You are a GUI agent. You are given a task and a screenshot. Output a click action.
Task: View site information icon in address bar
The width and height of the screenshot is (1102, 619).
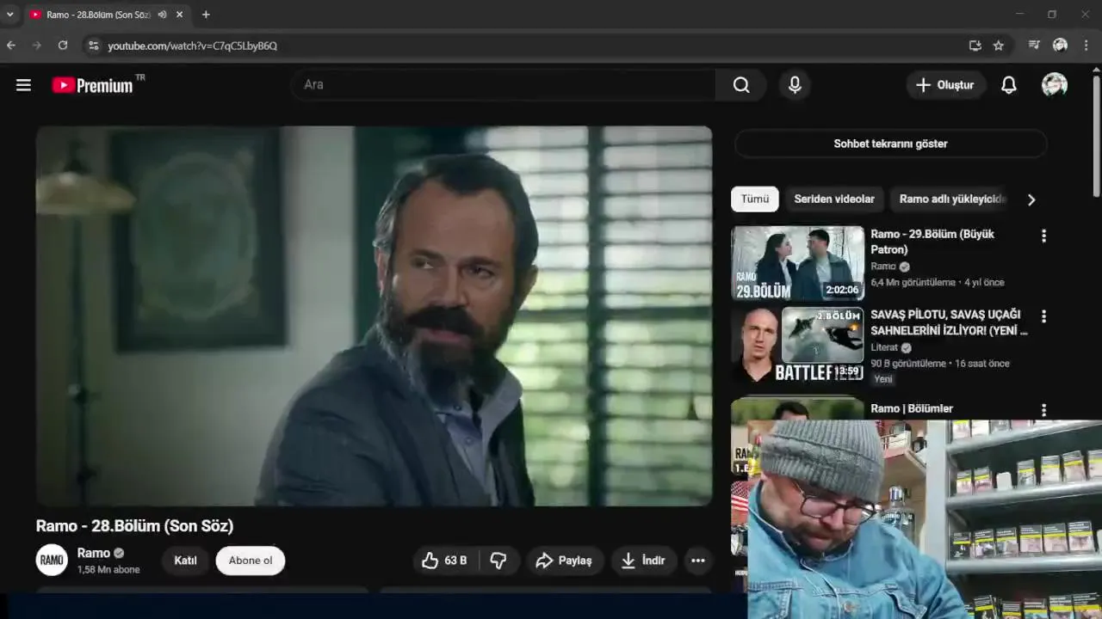[x=94, y=46]
